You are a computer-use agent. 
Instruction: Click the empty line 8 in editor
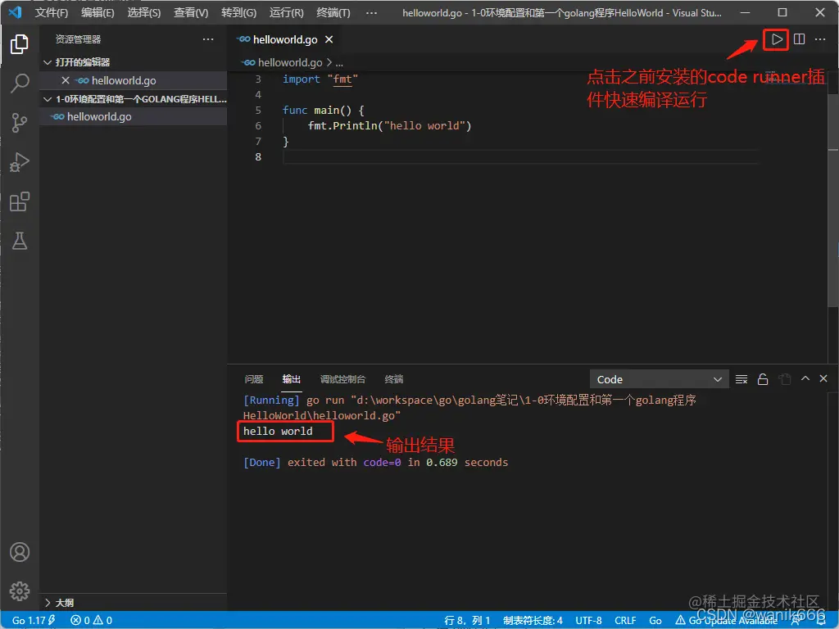pos(520,156)
